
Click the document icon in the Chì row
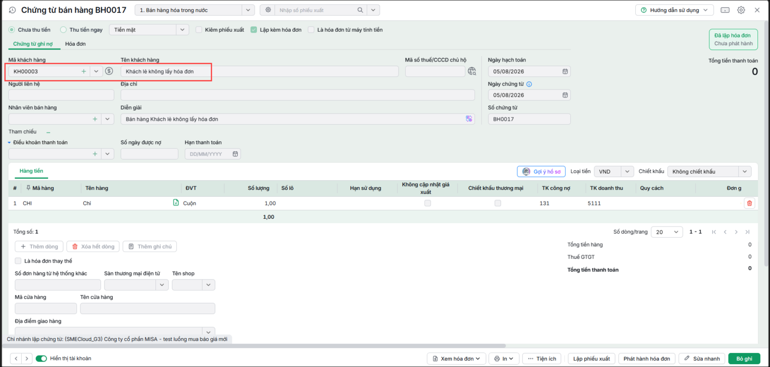pos(176,203)
